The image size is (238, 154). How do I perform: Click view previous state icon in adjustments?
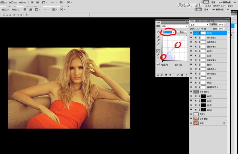coord(178,75)
